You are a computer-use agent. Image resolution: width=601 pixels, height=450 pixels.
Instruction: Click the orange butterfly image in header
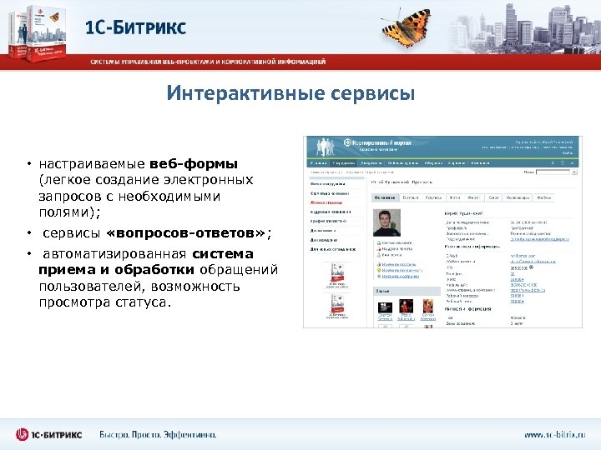pos(407,27)
